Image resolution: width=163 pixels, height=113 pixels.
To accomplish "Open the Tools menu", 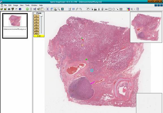I will click(x=27, y=5).
